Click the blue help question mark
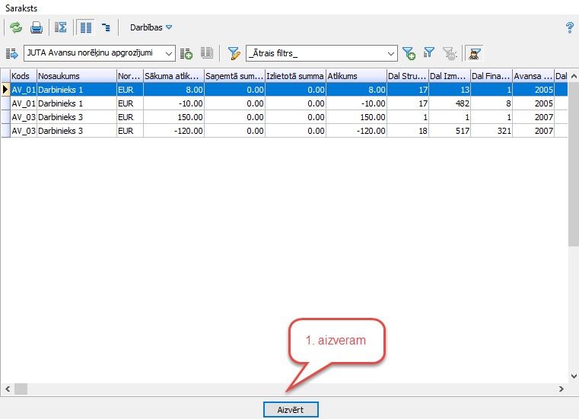This screenshot has width=579, height=419. pyautogui.click(x=569, y=27)
